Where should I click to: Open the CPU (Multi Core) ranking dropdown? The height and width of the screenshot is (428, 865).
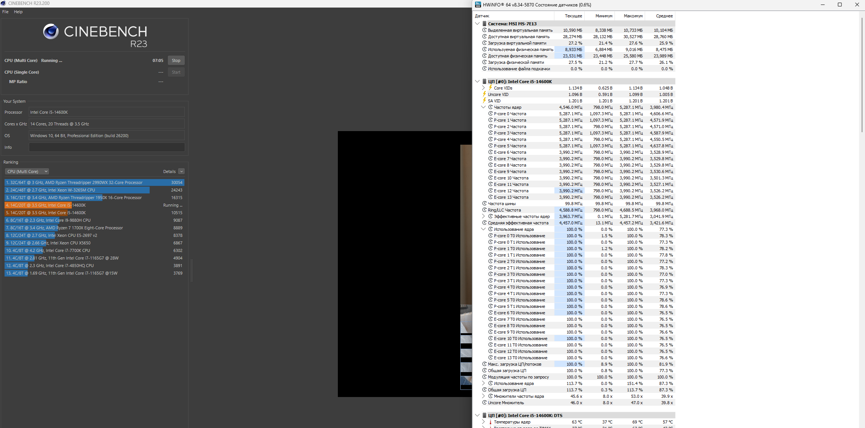coord(27,172)
